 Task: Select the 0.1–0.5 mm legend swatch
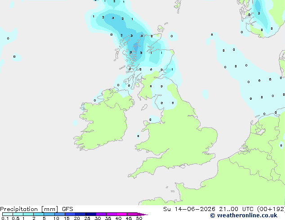(x=8, y=214)
